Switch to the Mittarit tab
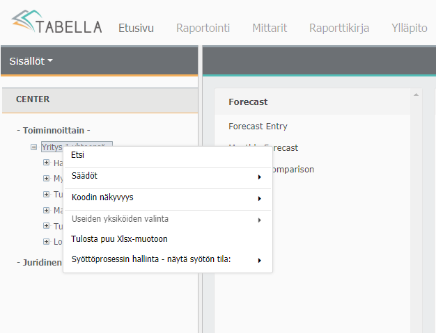The width and height of the screenshot is (436, 333). coord(269,29)
